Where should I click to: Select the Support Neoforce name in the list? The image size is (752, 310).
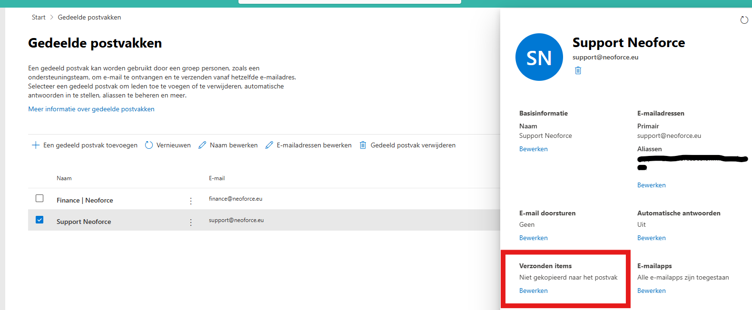(84, 222)
